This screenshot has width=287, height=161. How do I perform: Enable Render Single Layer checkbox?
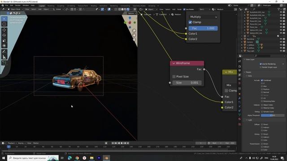coord(261,67)
